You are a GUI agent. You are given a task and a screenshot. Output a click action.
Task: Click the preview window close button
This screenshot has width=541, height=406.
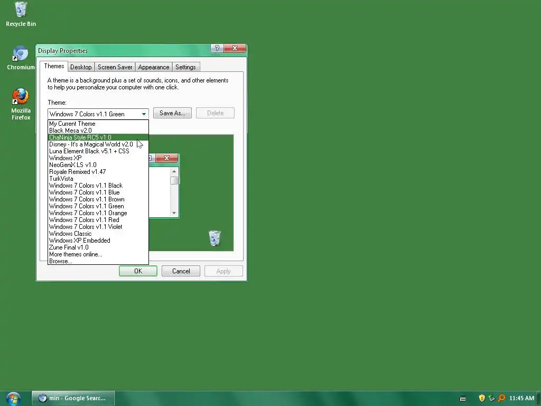[x=166, y=158]
